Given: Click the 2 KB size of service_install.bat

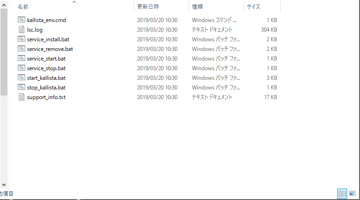Looking at the screenshot, I should [272, 39].
